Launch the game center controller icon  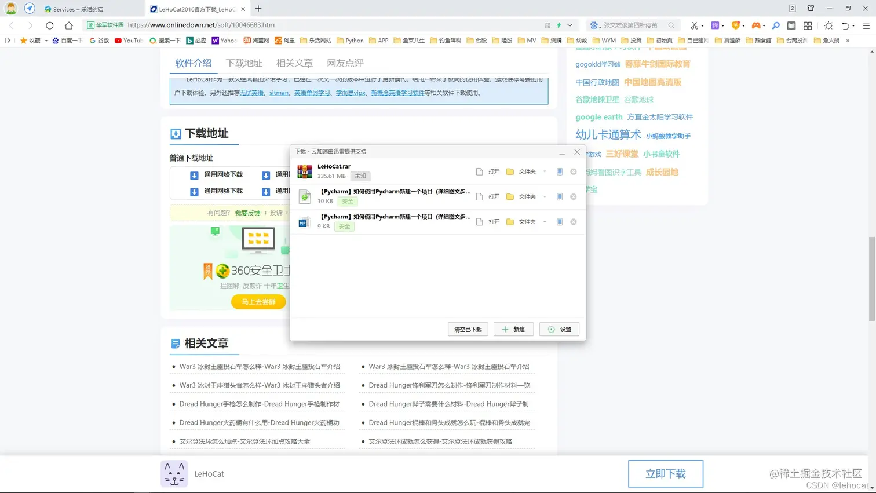pos(757,25)
